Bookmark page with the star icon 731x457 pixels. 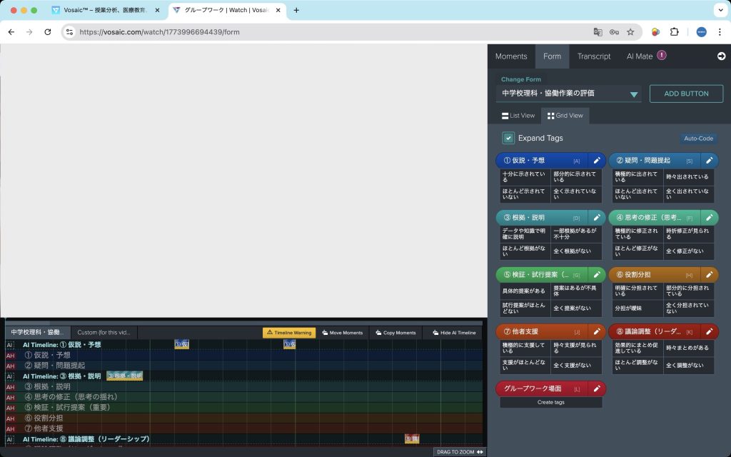(x=630, y=32)
